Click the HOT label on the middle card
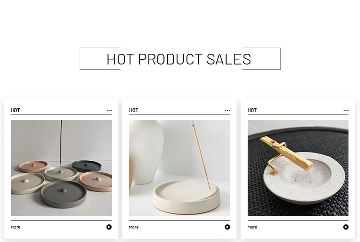360x242 pixels. (133, 111)
